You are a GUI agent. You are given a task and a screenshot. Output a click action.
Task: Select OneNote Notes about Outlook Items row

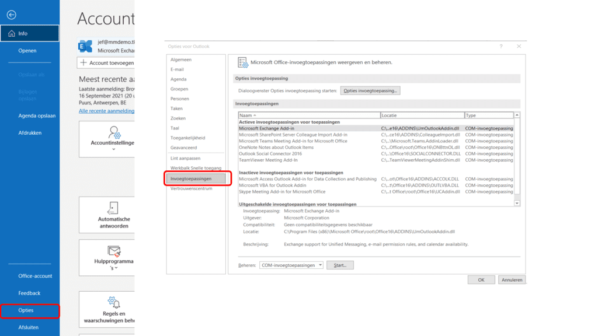click(376, 148)
